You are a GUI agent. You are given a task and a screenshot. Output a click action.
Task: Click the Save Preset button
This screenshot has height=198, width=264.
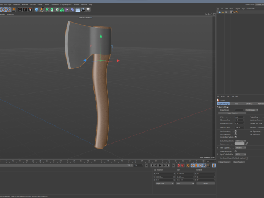tap(239, 162)
